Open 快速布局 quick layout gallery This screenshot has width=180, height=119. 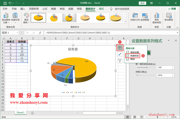pos(15,18)
